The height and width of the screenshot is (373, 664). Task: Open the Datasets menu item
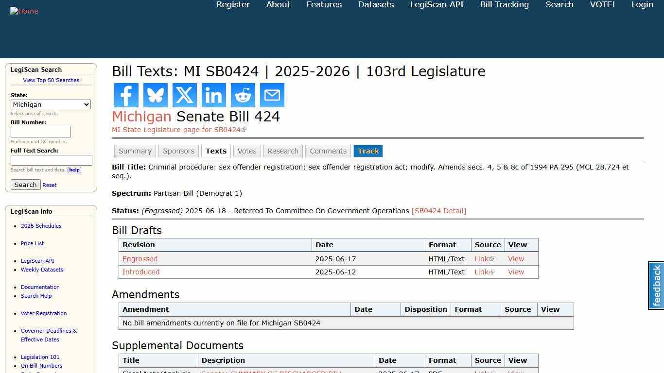(x=375, y=4)
